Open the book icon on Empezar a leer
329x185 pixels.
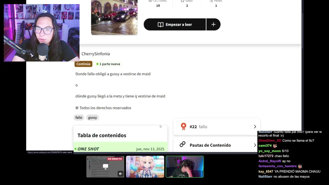(160, 25)
